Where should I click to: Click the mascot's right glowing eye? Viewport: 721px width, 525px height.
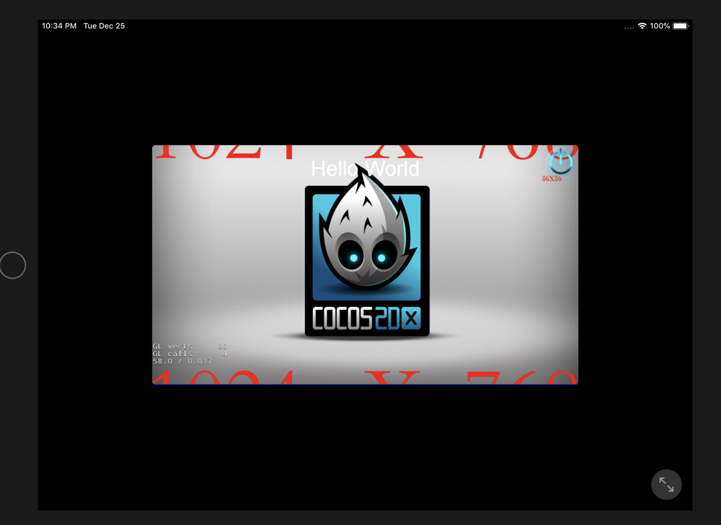(382, 257)
